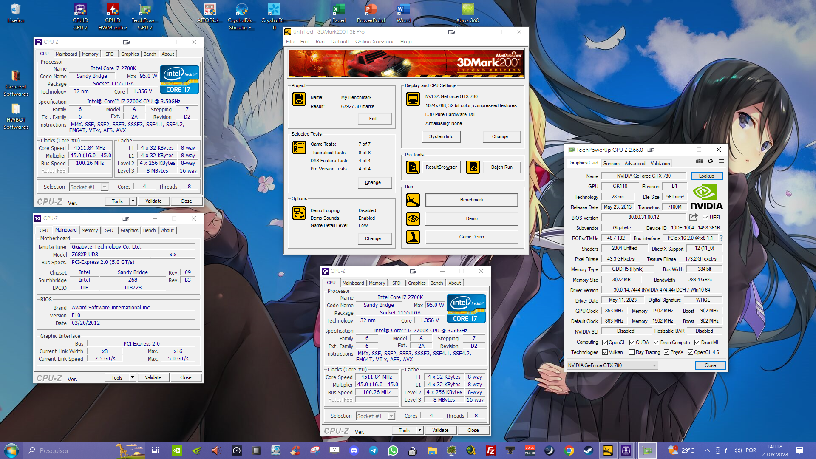Screen dimensions: 816x459
Task: Open TechPowerUp GPU-Z desktop shortcut
Action: [x=145, y=16]
